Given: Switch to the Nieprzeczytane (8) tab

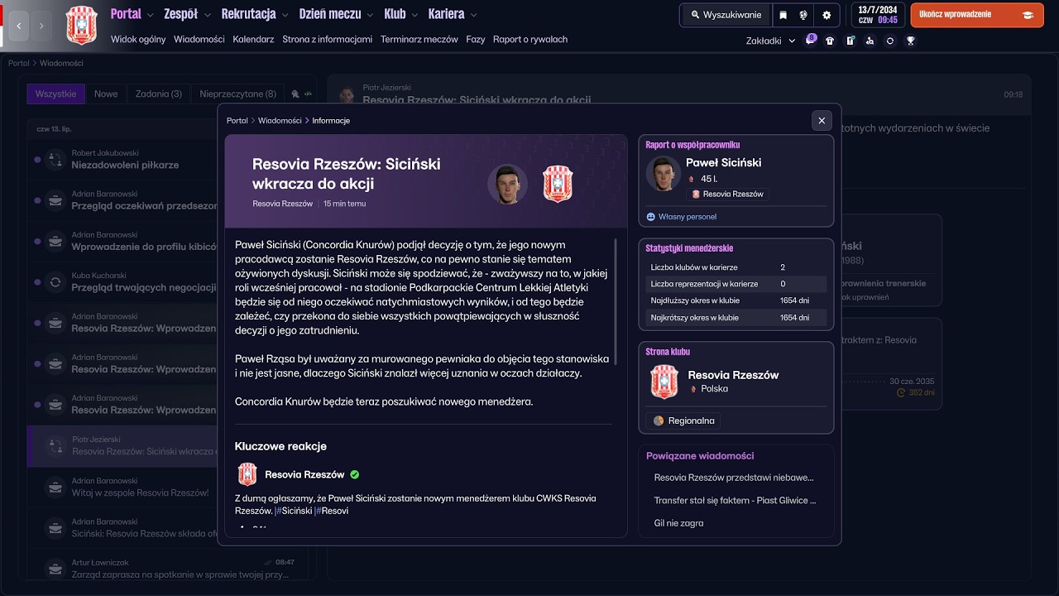Looking at the screenshot, I should 237,94.
